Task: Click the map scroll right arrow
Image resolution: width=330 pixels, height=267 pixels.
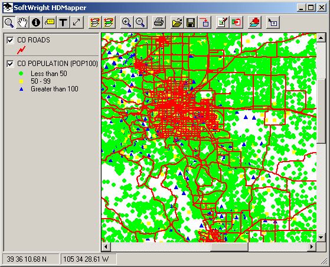Action: tap(312, 246)
